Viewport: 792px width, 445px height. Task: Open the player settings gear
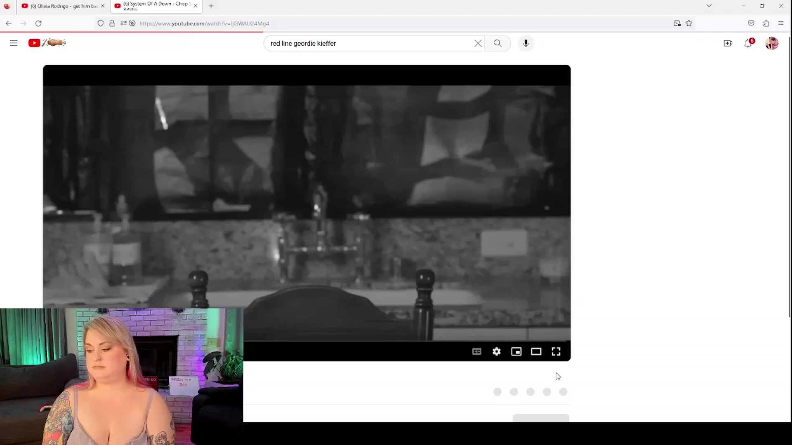pyautogui.click(x=496, y=351)
